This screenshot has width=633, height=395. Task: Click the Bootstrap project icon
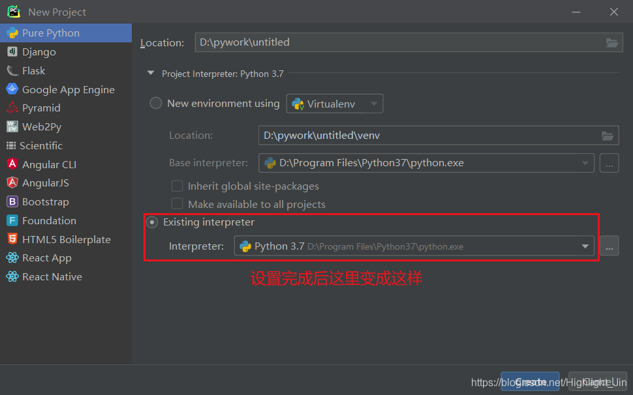[12, 201]
